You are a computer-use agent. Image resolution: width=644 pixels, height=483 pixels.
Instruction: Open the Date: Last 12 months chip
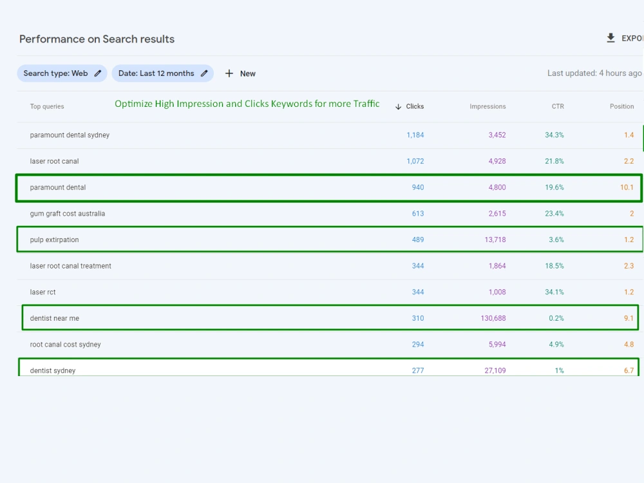163,73
